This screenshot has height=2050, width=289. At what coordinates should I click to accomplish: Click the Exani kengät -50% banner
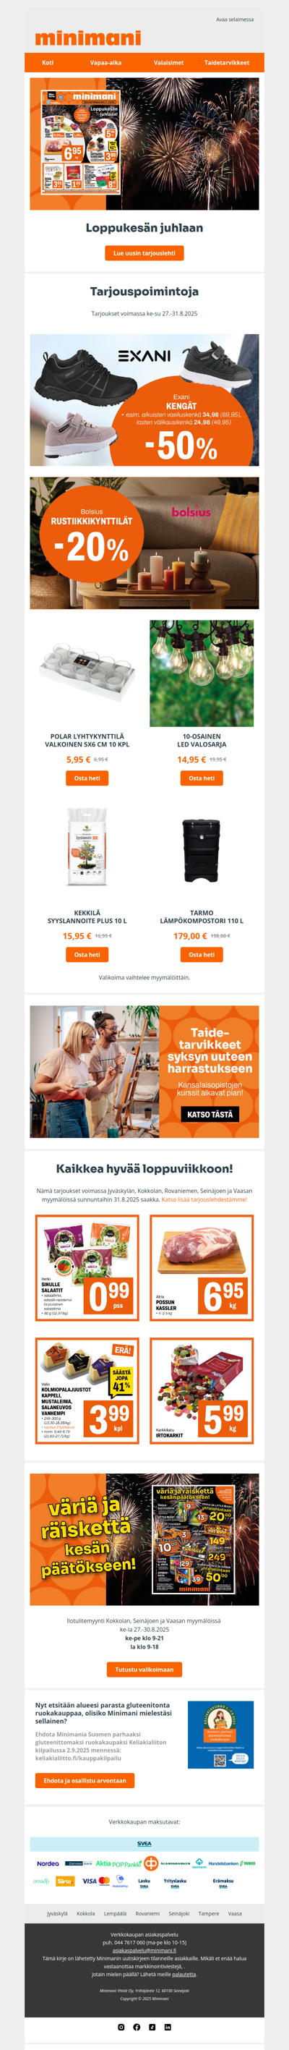[144, 399]
